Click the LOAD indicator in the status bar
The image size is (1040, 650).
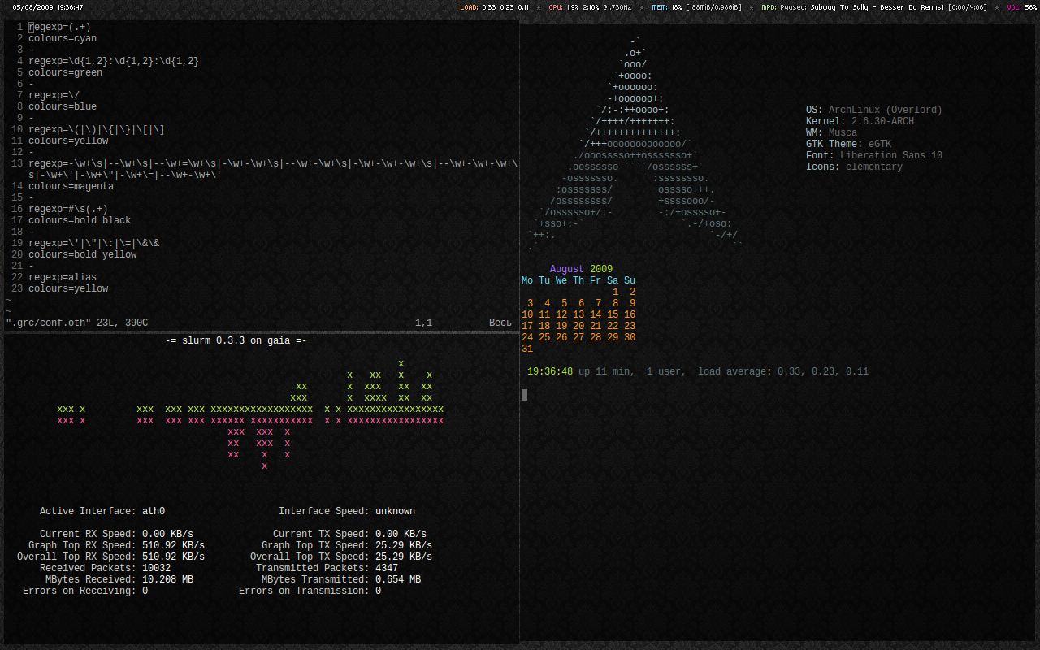(x=494, y=6)
